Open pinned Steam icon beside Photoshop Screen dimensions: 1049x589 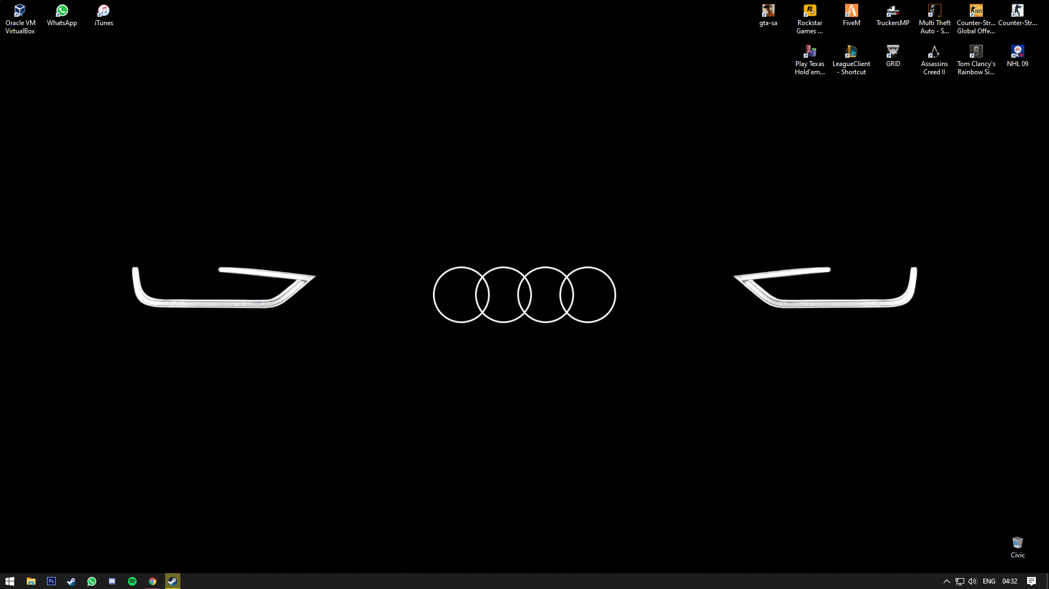(71, 581)
